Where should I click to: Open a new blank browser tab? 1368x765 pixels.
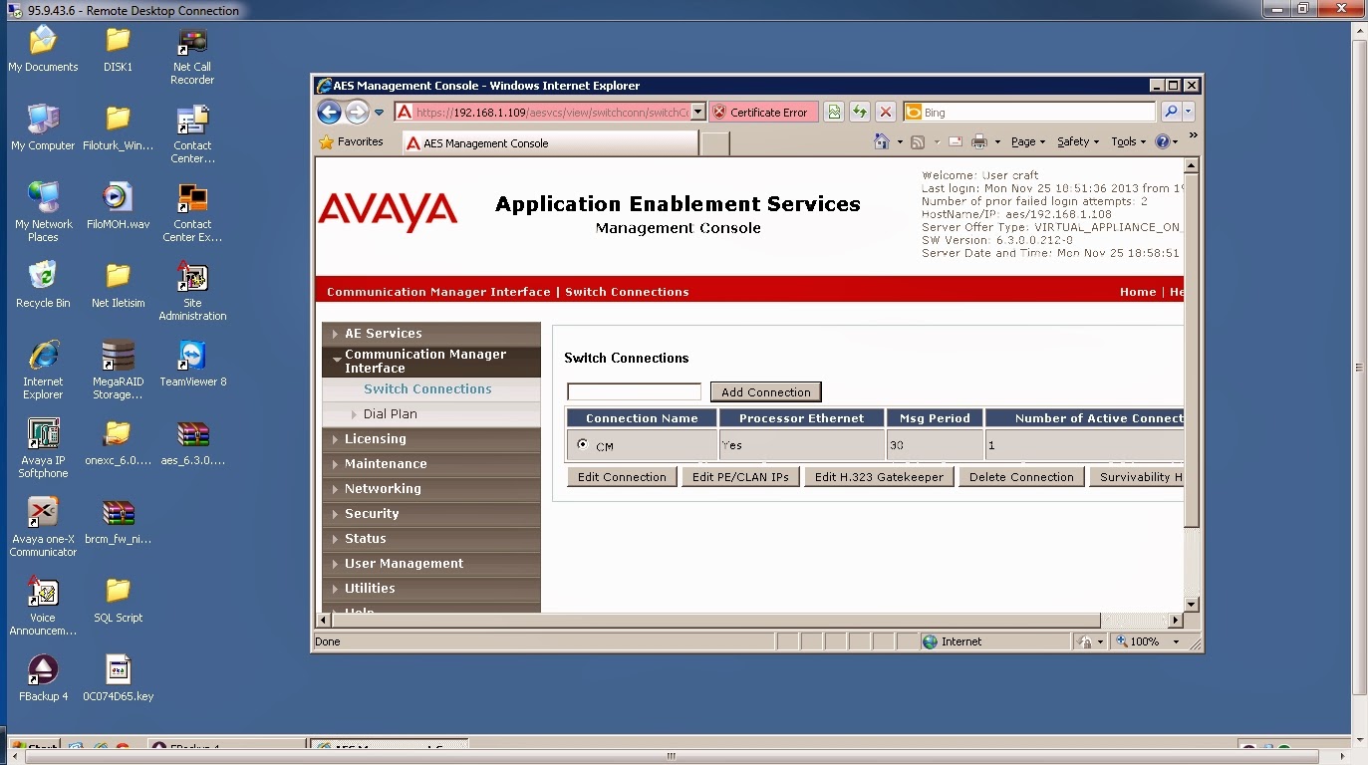coord(714,144)
